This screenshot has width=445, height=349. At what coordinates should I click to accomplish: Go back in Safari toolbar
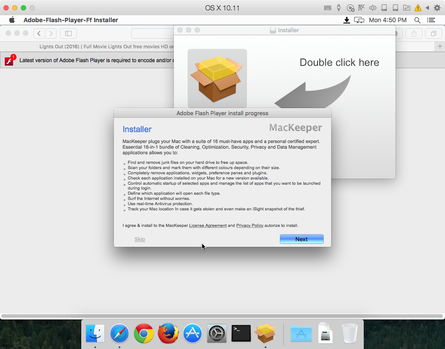pyautogui.click(x=39, y=33)
